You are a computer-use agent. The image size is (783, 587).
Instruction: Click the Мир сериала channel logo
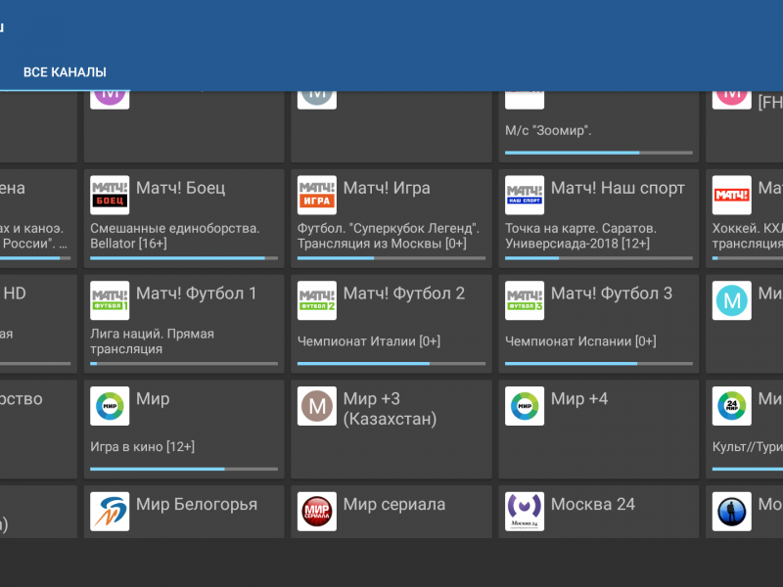click(317, 512)
